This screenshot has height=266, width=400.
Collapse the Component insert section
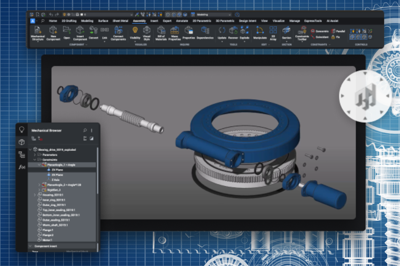pos(30,246)
